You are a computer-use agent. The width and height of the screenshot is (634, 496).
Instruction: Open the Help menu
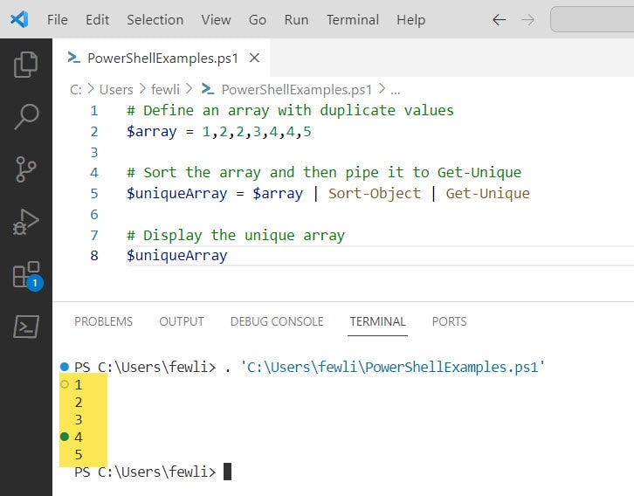(410, 19)
